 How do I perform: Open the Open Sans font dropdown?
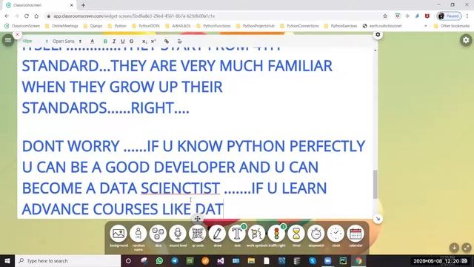click(67, 42)
